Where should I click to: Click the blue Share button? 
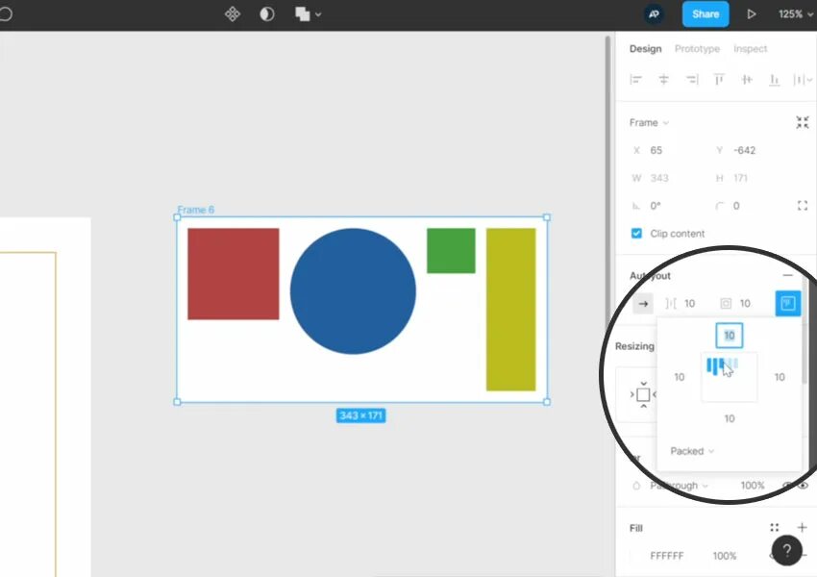(706, 14)
